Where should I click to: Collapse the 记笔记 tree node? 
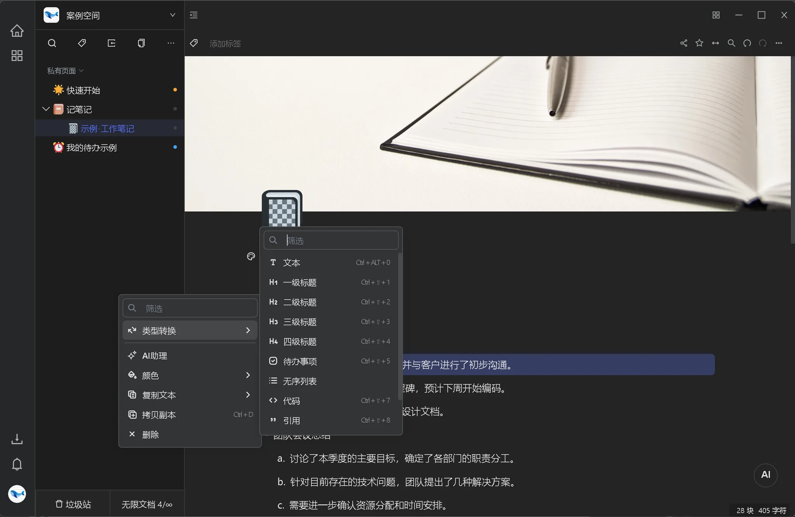(x=46, y=109)
